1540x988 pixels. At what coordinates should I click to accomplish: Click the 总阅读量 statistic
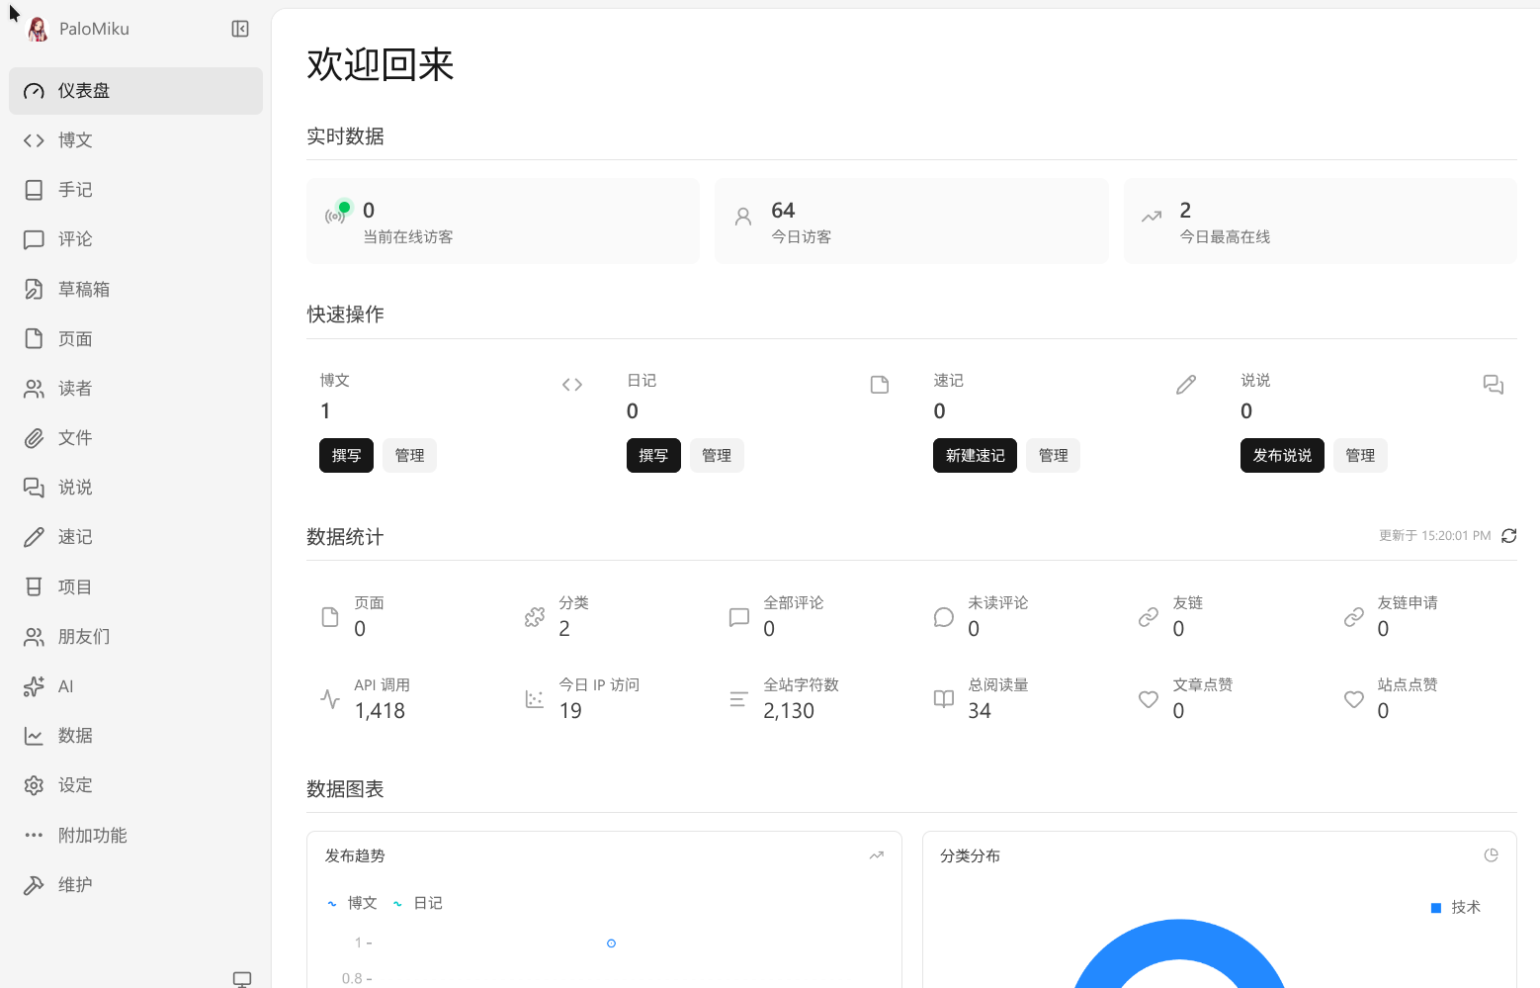coord(981,699)
